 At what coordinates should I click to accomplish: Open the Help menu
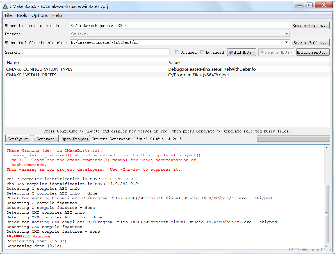pyautogui.click(x=57, y=15)
